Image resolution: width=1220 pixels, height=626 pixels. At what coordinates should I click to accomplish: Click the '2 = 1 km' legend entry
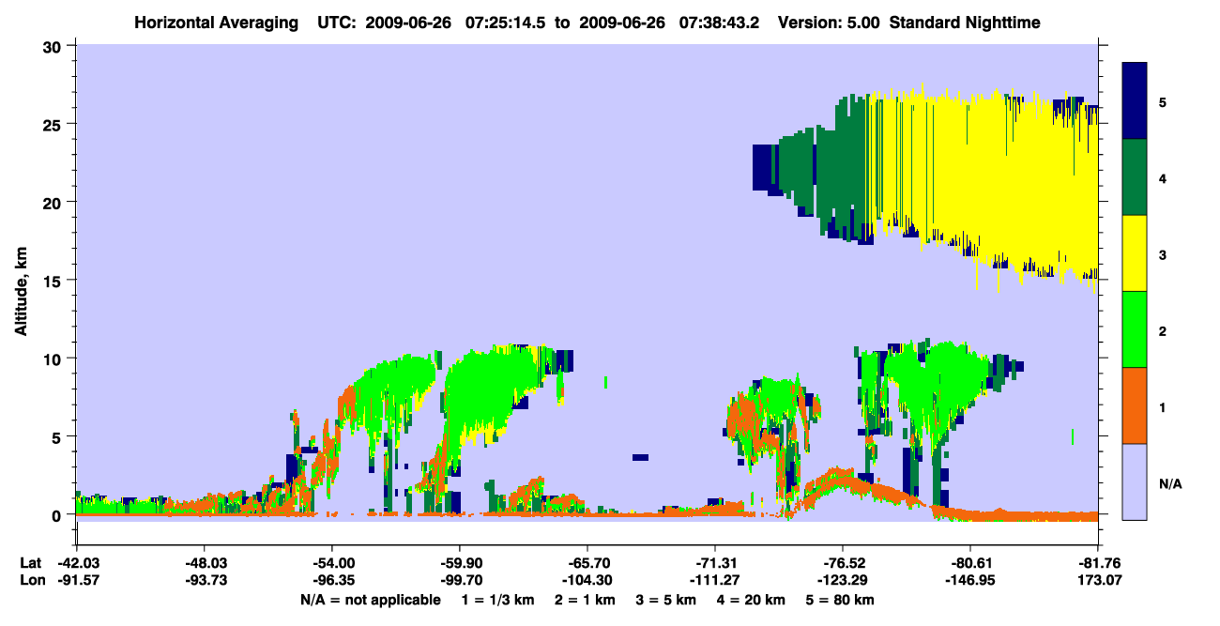coord(585,600)
